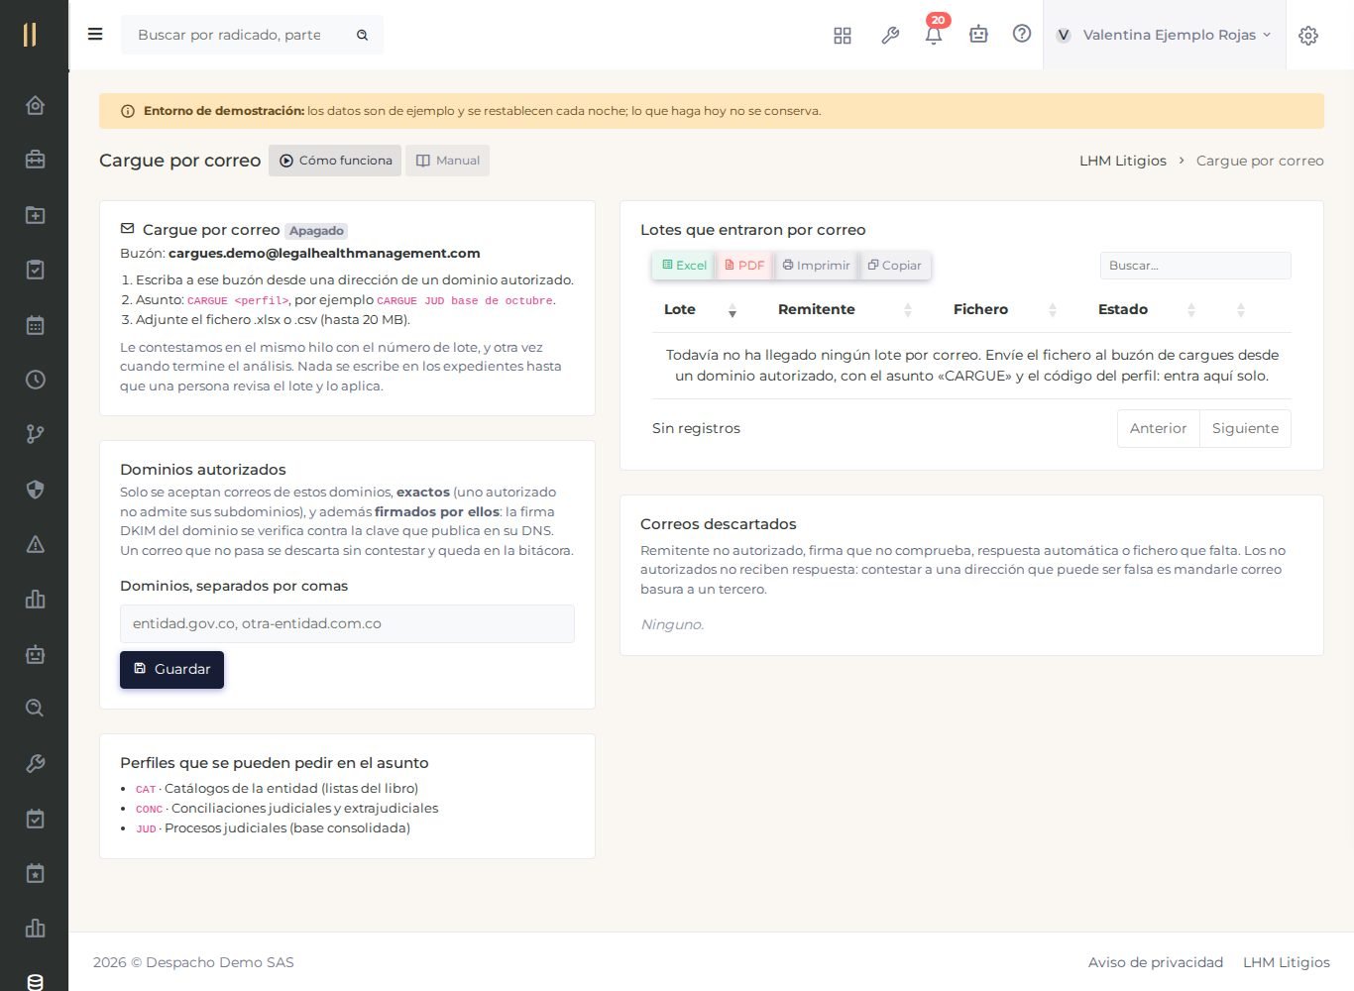This screenshot has width=1354, height=991.
Task: Click the info icon in demo banner
Action: click(128, 111)
